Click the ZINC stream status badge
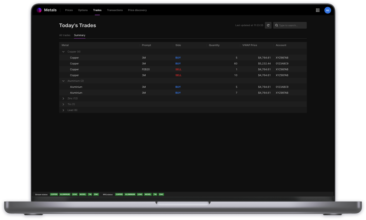The height and width of the screenshot is (220, 366). point(96,194)
